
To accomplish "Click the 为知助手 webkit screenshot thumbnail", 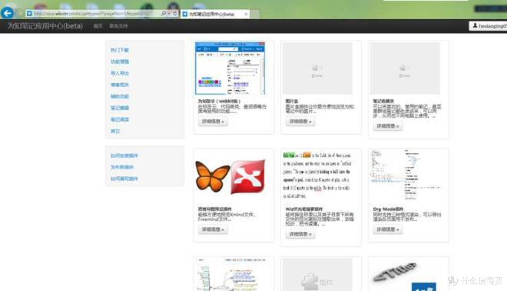I will (x=230, y=68).
